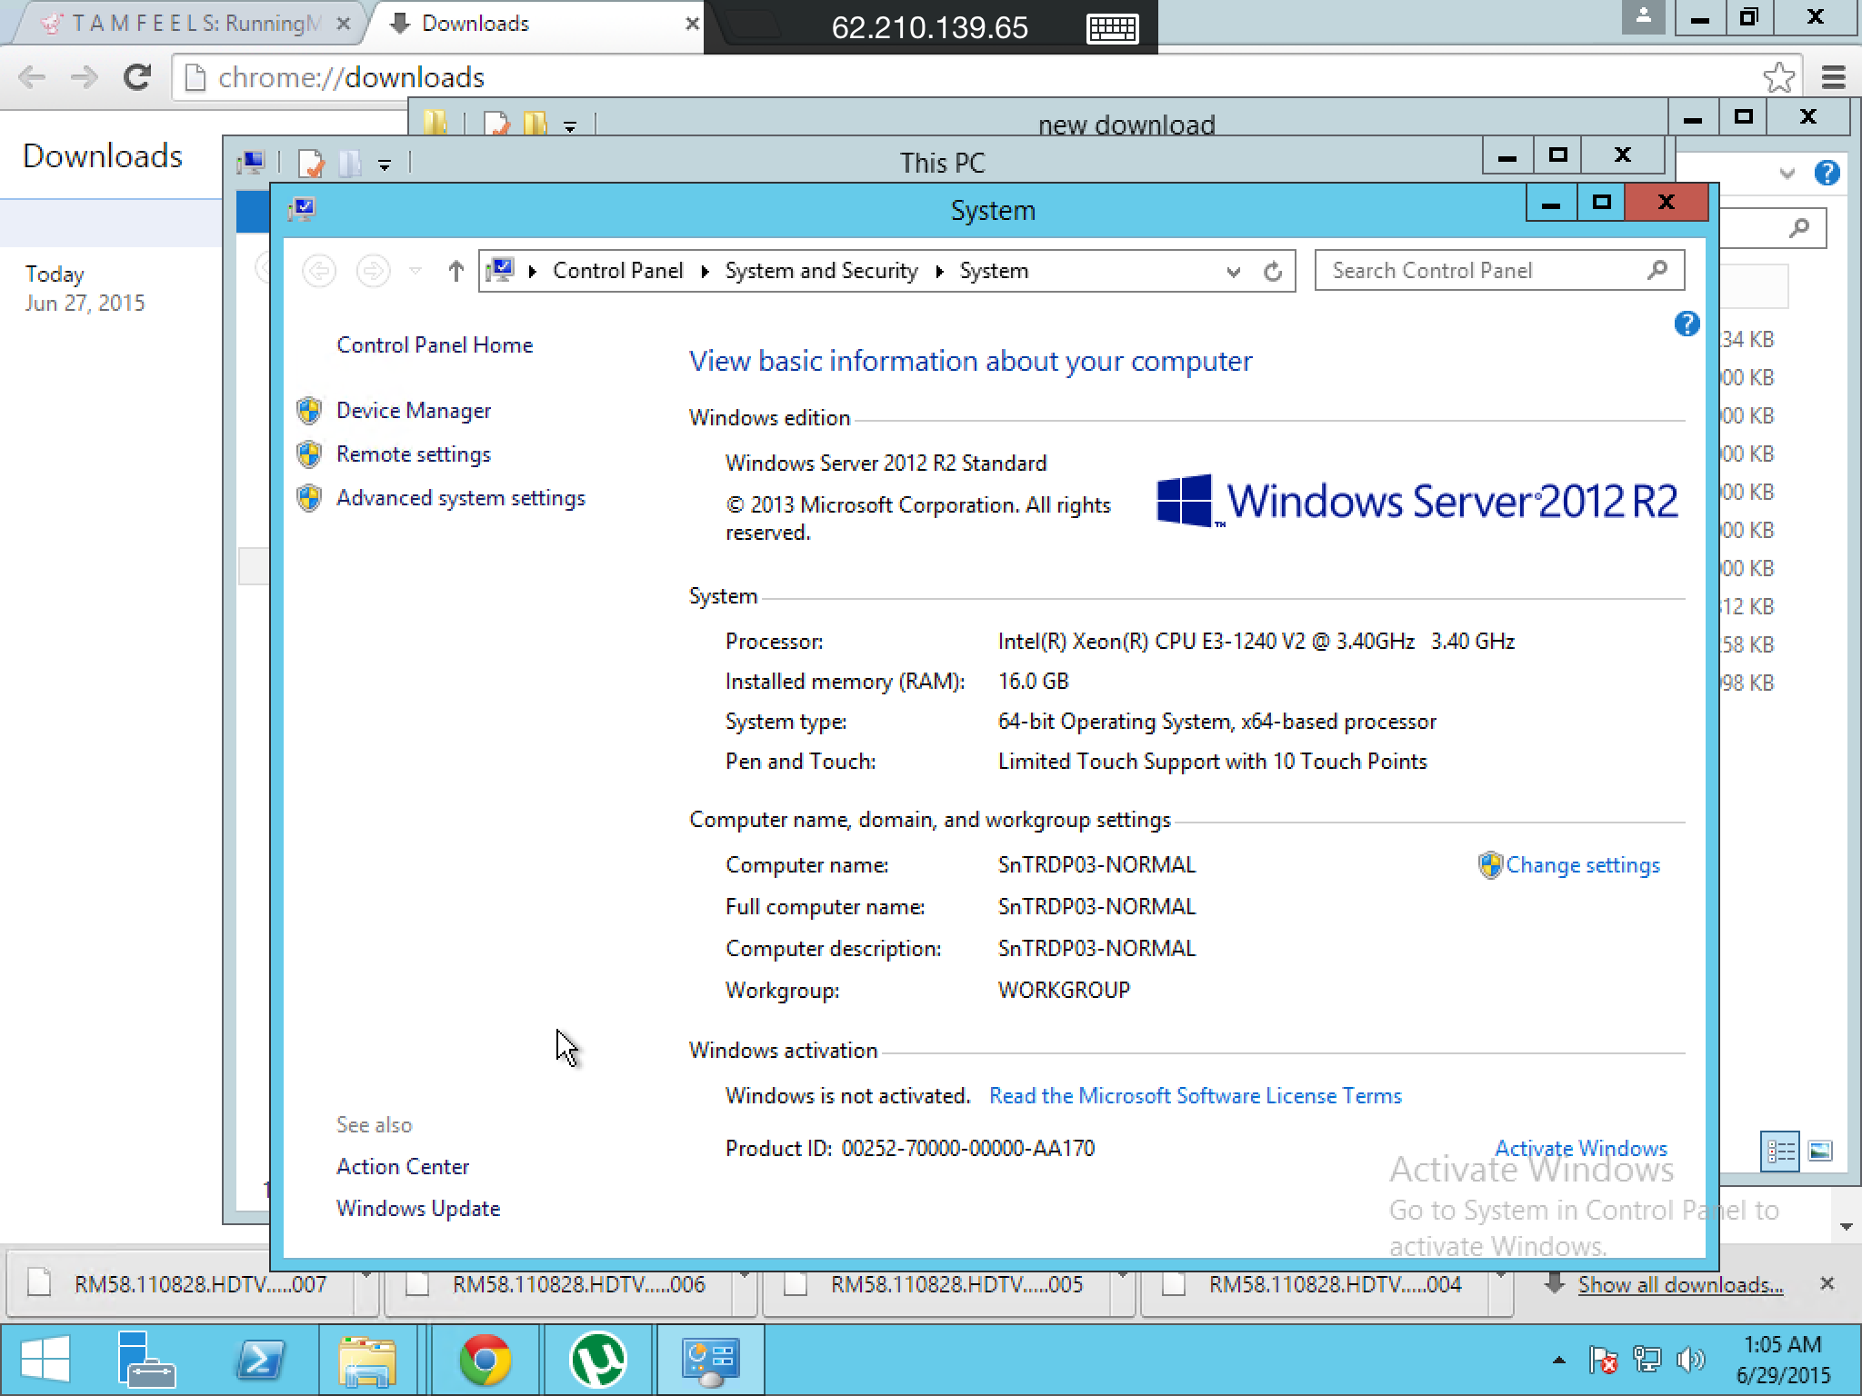1862x1396 pixels.
Task: Close the TAMFEELS Chrome tab
Action: tap(343, 25)
